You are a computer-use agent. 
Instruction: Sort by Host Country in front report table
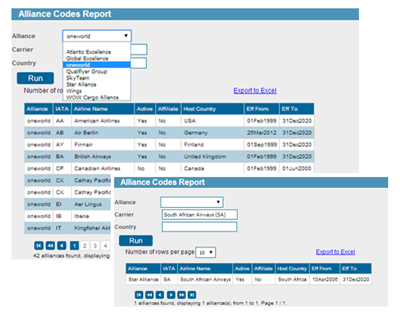(292, 269)
